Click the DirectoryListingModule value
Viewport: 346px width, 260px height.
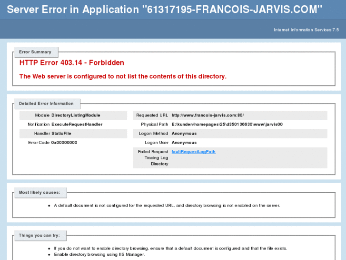pos(76,115)
